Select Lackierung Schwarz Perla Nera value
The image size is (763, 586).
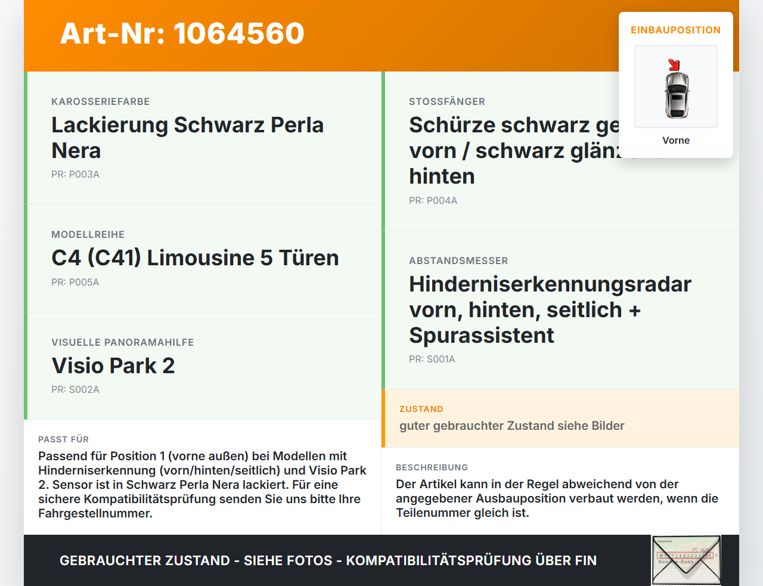(x=188, y=138)
